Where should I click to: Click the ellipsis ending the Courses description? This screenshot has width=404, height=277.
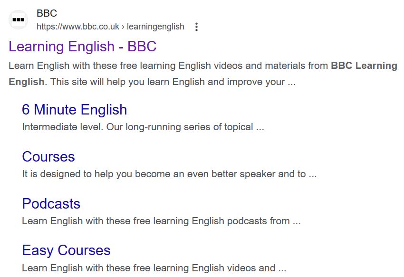coord(312,174)
